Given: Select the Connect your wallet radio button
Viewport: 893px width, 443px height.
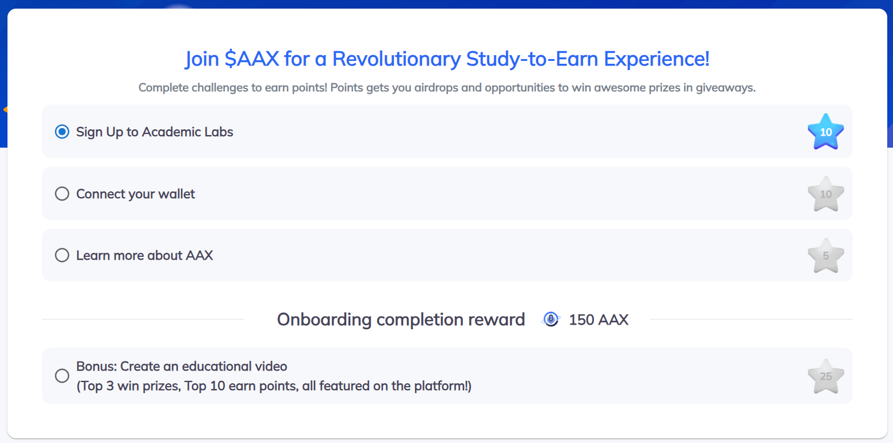Looking at the screenshot, I should [x=62, y=194].
